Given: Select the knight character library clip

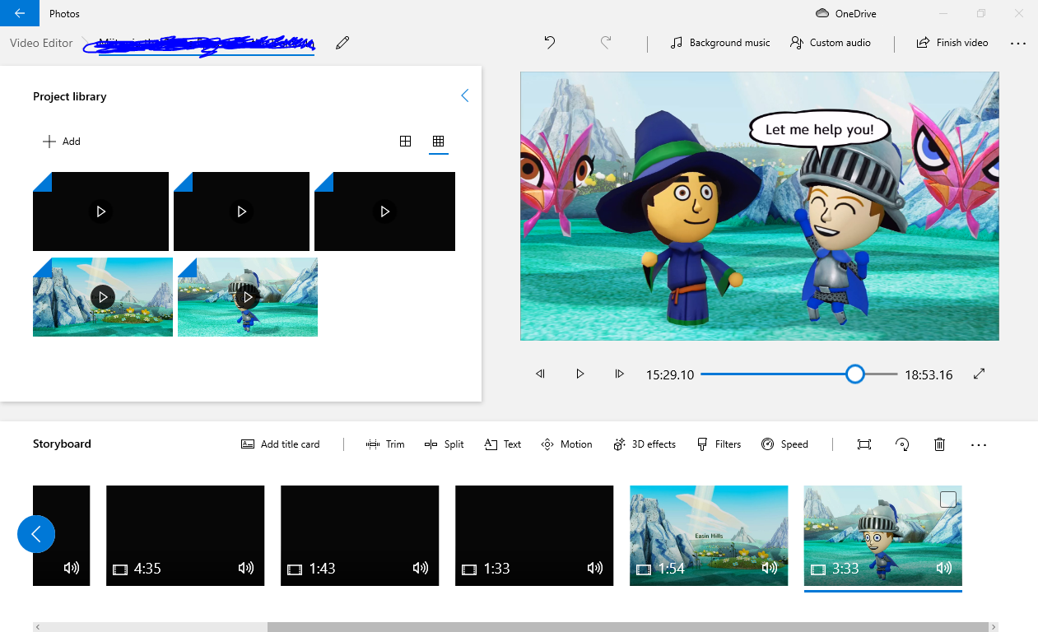Looking at the screenshot, I should click(248, 297).
